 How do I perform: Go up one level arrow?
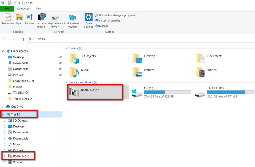pos(23,39)
